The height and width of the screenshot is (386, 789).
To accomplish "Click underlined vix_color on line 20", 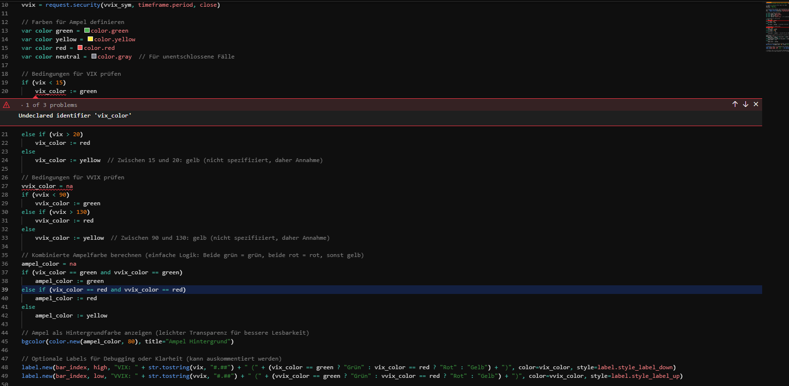I will pos(50,91).
